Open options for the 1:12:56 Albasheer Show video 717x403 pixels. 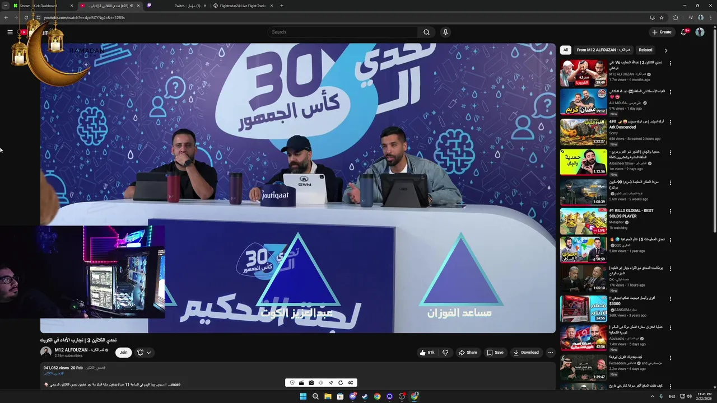click(x=670, y=152)
